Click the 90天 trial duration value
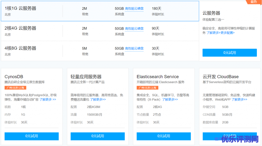 156,28
